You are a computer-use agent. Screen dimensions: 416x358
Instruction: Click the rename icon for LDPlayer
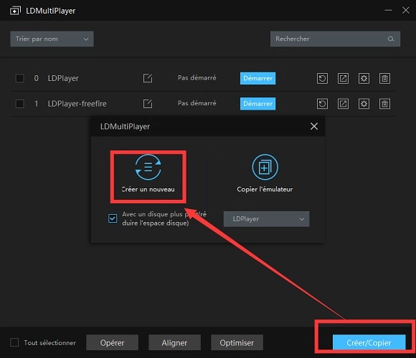pos(148,78)
